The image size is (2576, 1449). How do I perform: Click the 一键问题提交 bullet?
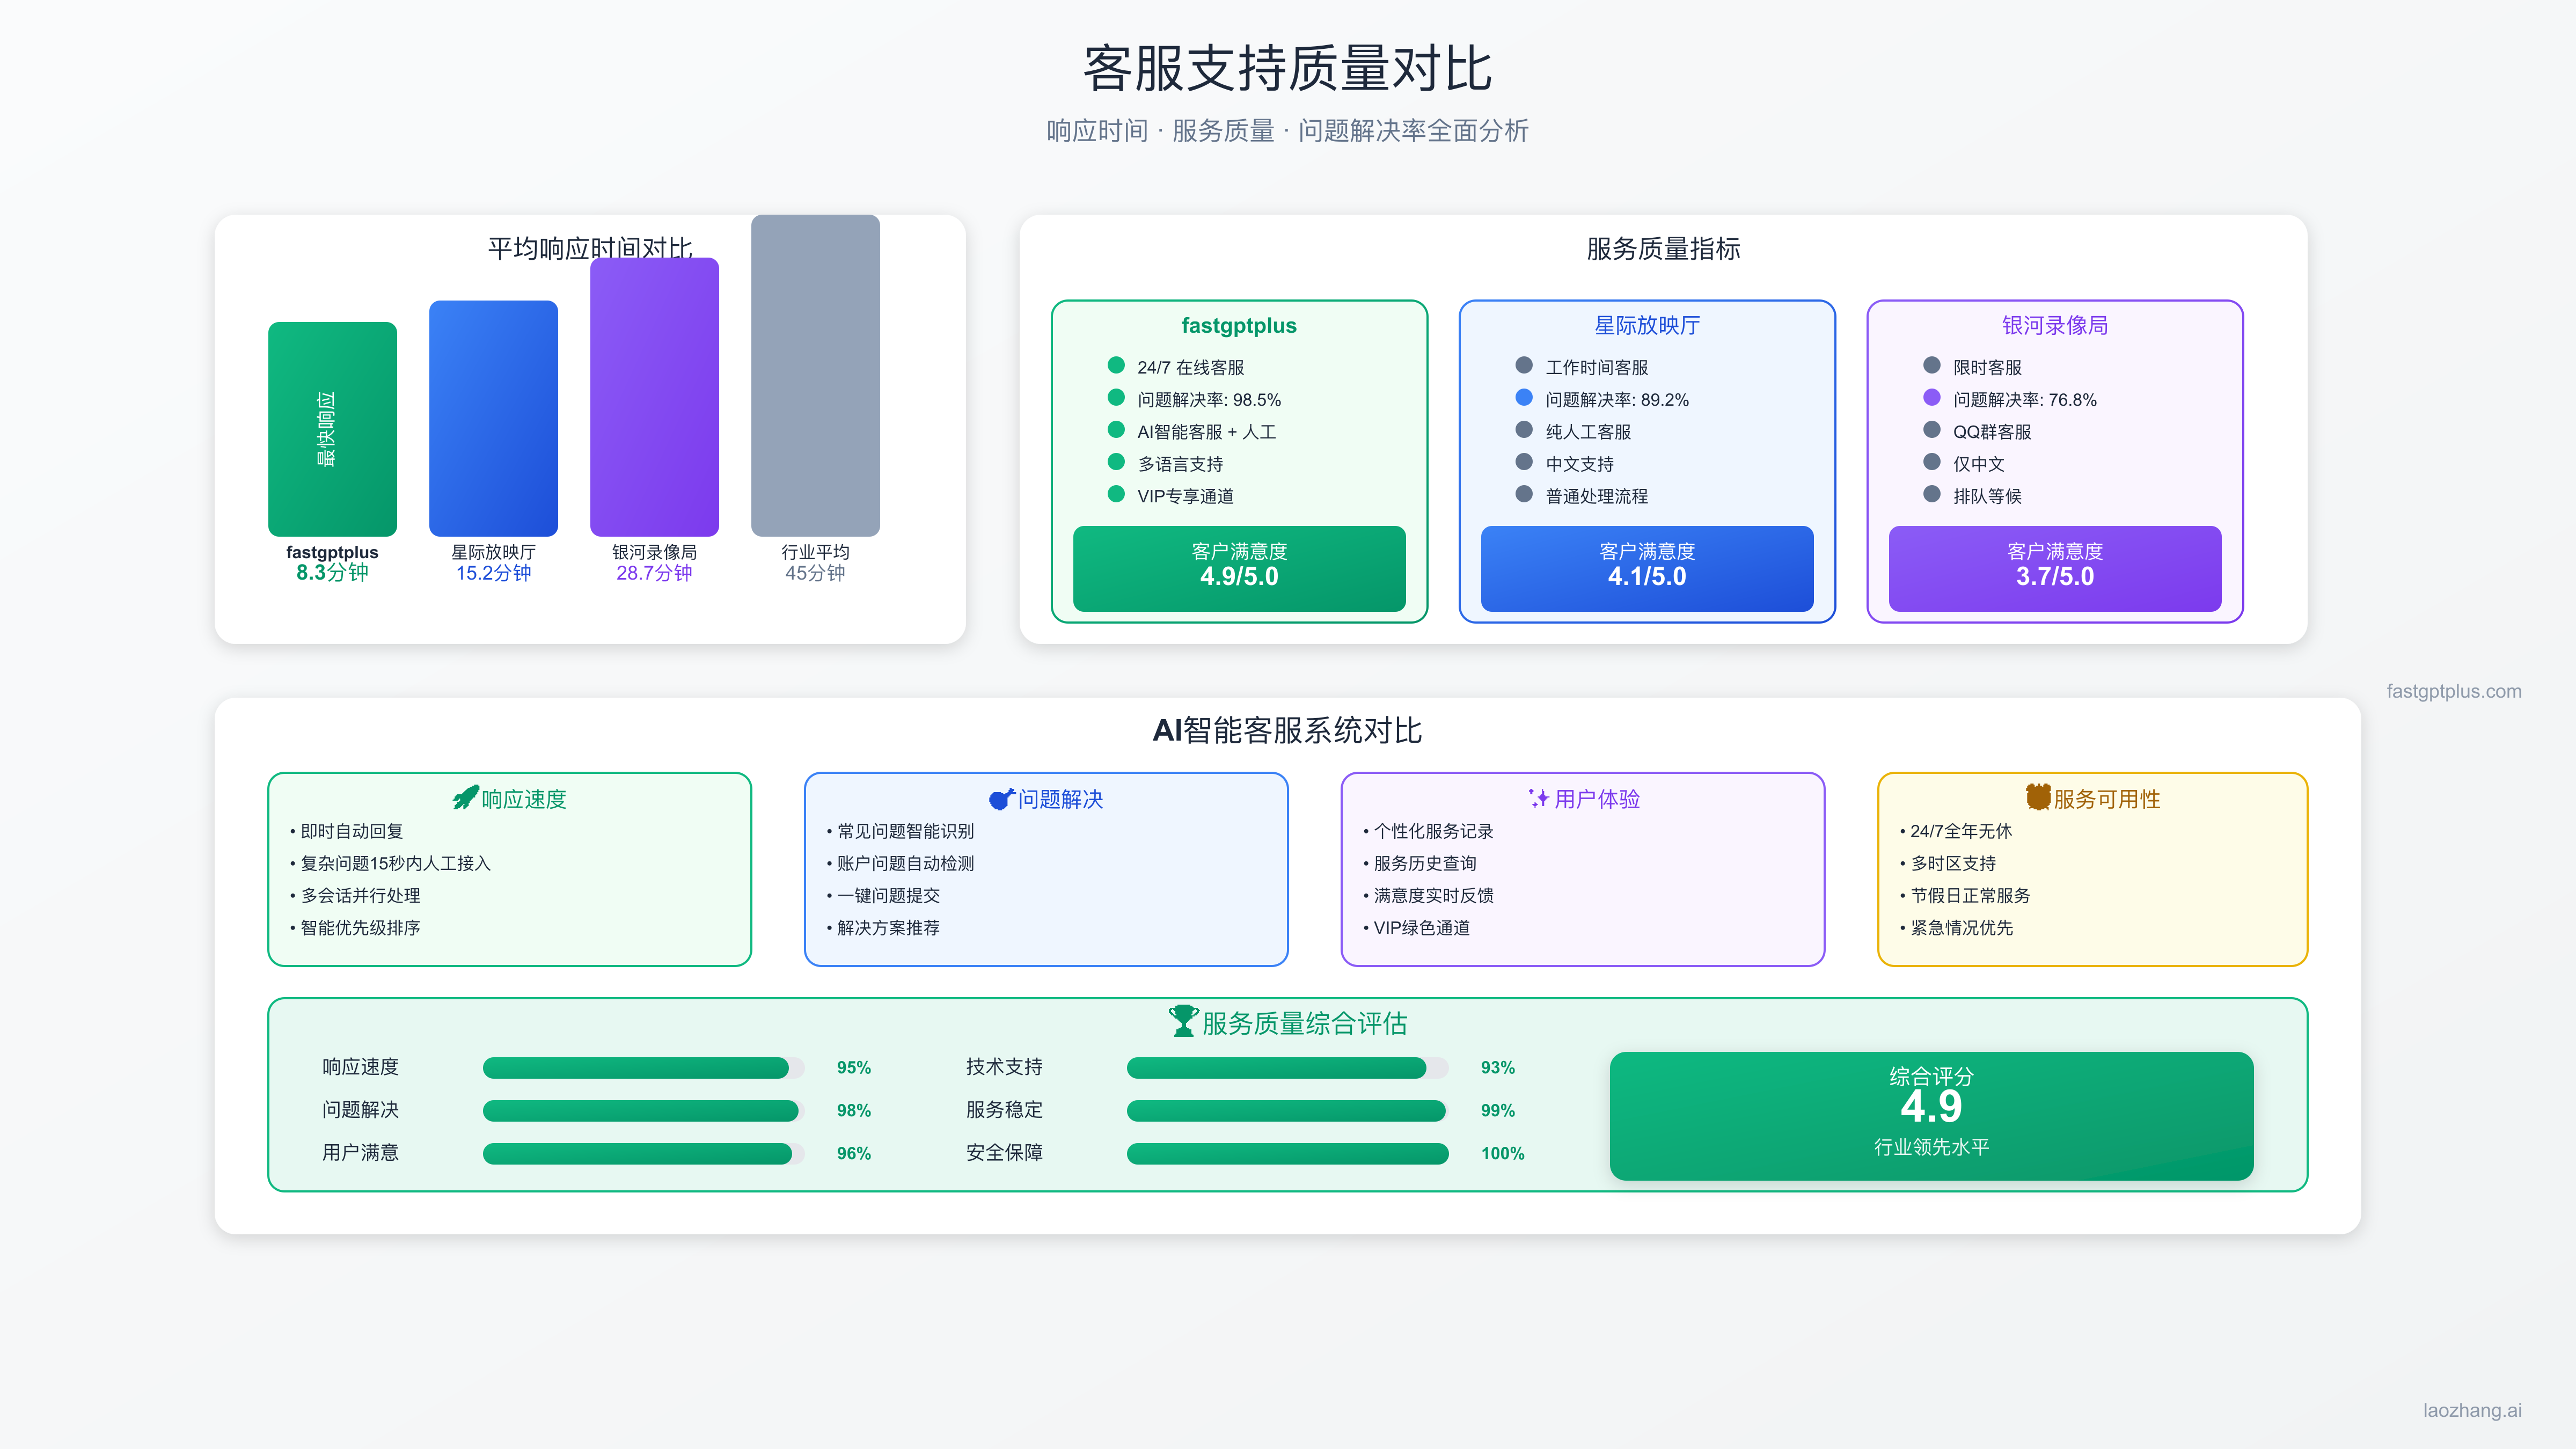(x=883, y=895)
